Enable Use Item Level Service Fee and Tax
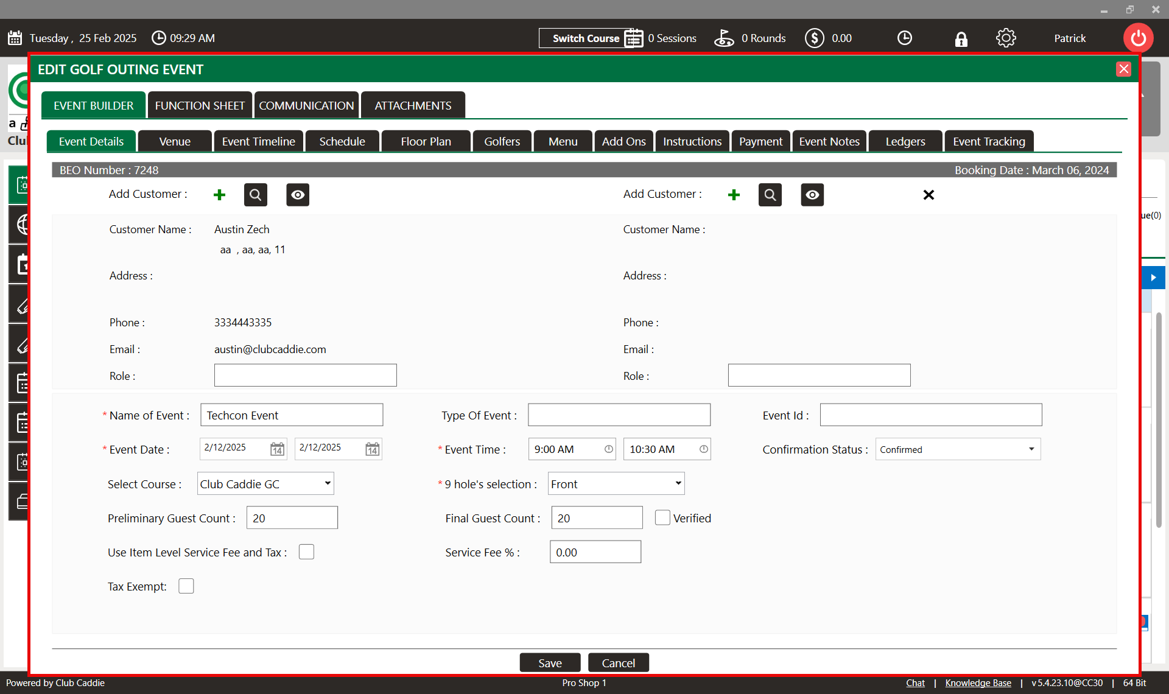This screenshot has height=694, width=1169. (x=306, y=552)
